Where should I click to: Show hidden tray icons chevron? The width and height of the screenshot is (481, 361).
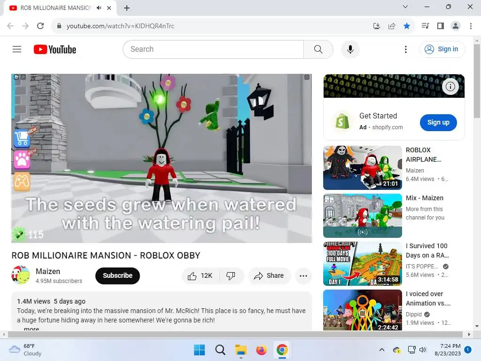pos(381,350)
